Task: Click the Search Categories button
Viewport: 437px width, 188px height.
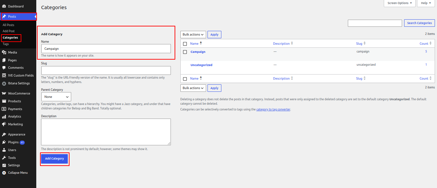Action: [x=419, y=23]
